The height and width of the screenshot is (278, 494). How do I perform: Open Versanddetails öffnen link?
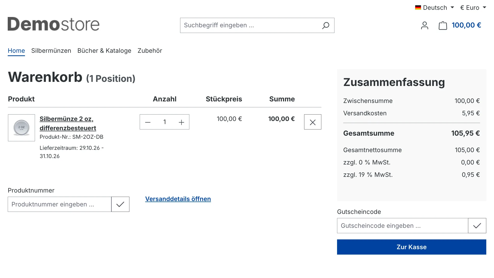[x=178, y=199]
